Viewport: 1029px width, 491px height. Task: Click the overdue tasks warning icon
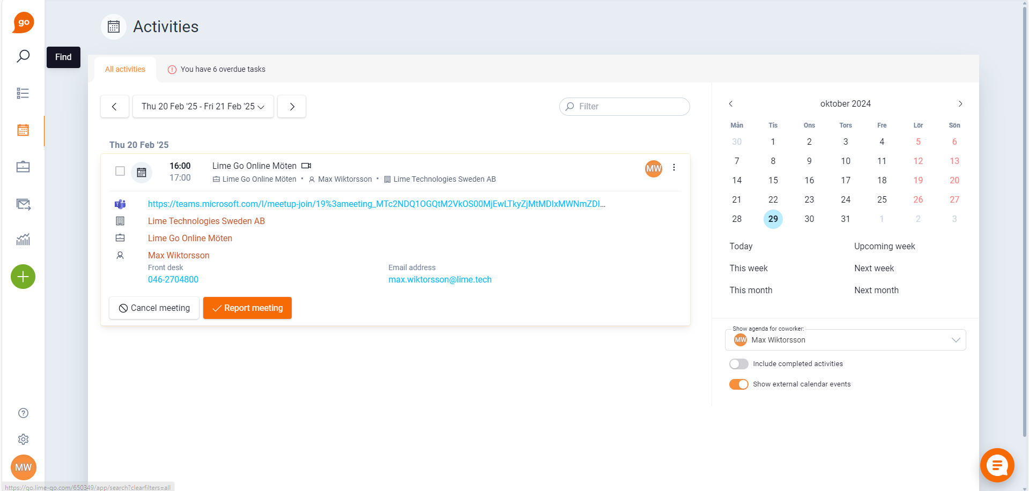point(172,70)
